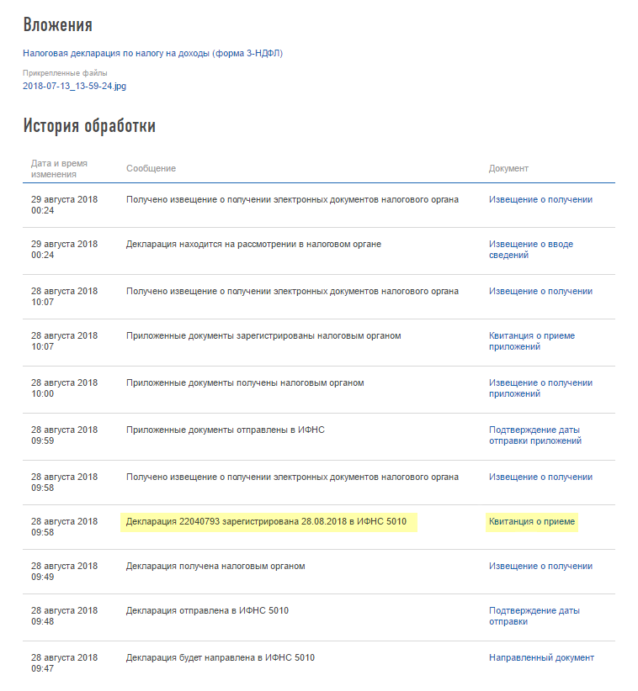Open the highlighted 'Квитанция о приеме' link
Viewport: 638px width, 691px height.
(532, 522)
